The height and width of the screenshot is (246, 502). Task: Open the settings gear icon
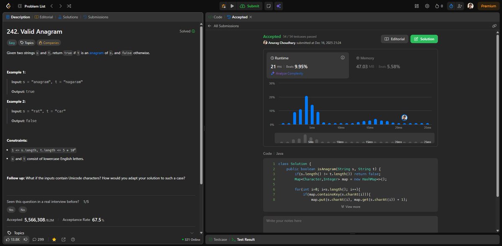click(x=427, y=6)
